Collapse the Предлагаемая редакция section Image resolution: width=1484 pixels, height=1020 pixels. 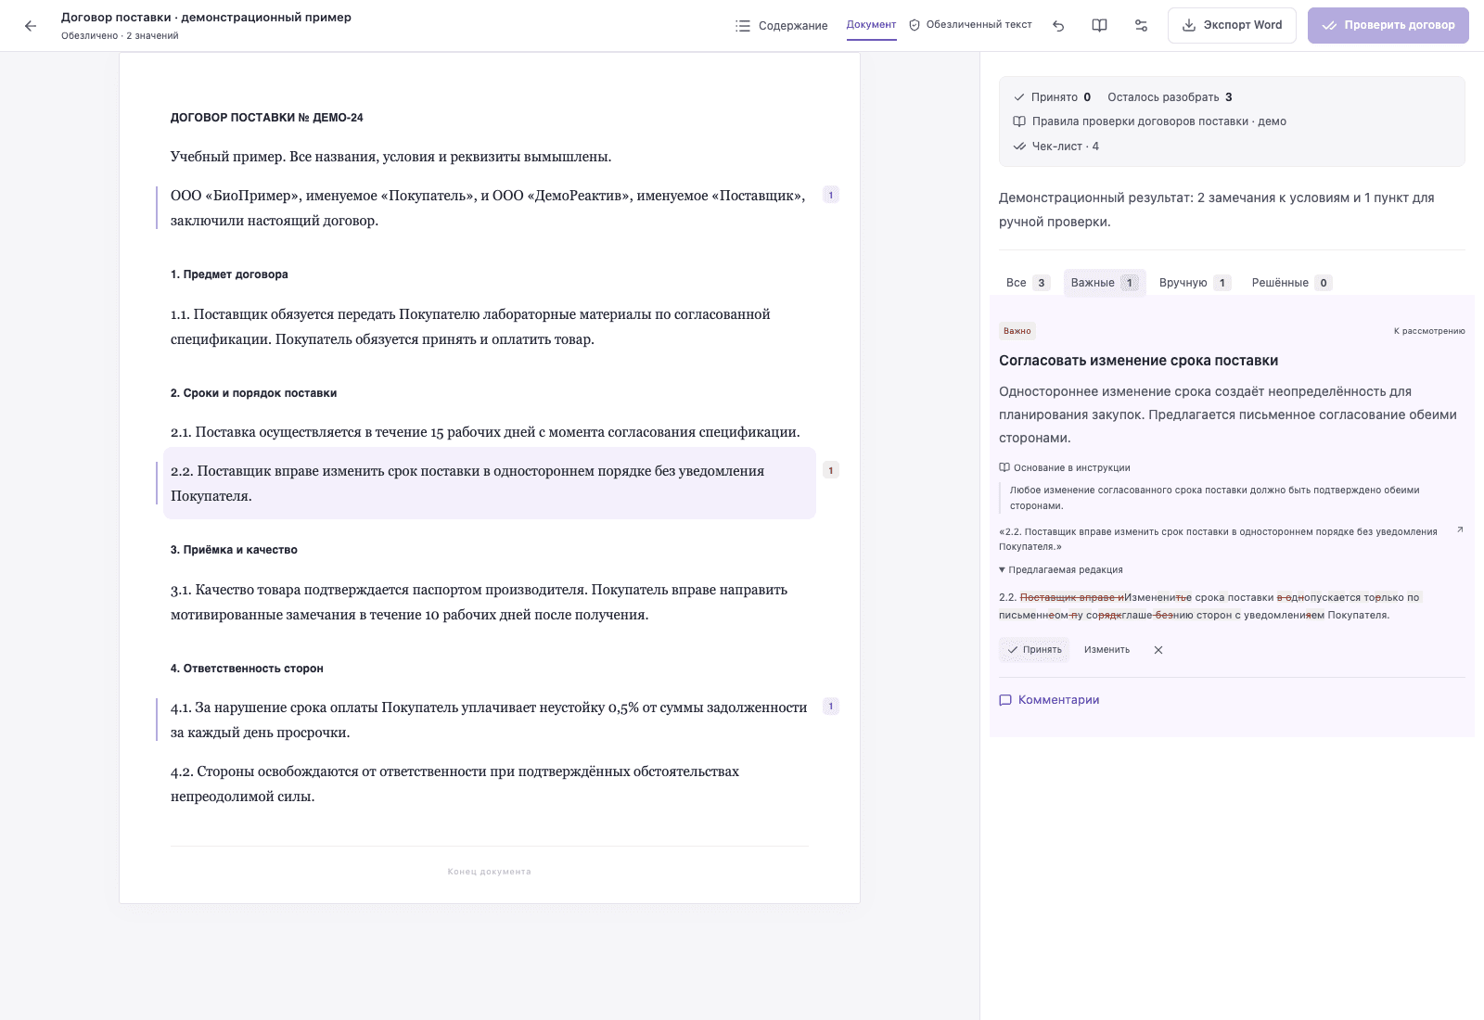point(1061,570)
